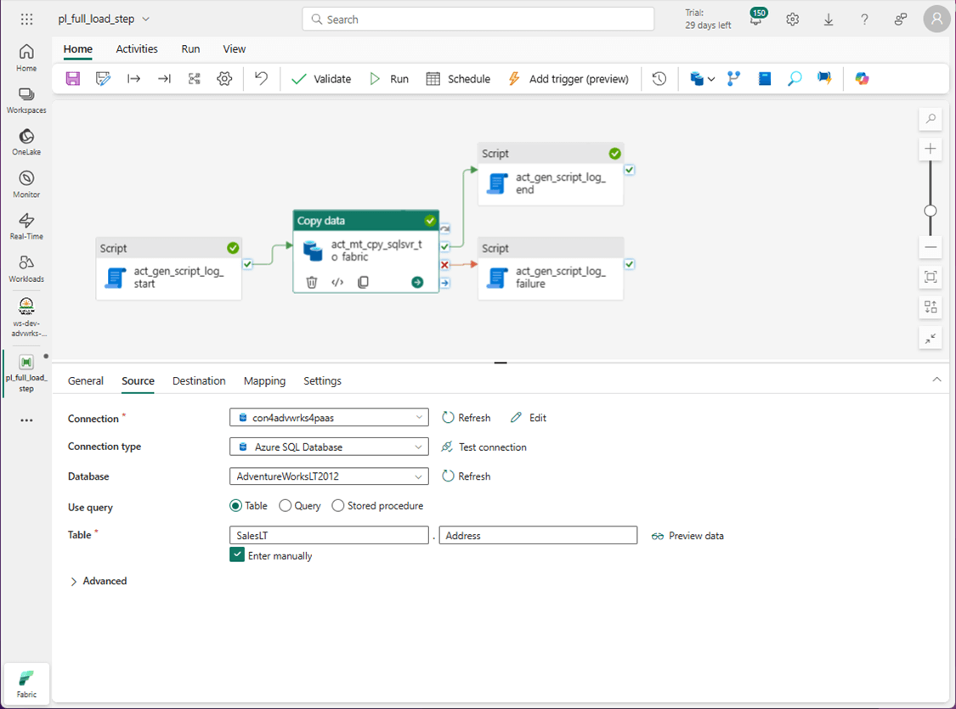The width and height of the screenshot is (956, 709).
Task: Click On fail output of Copy data
Action: [x=444, y=264]
